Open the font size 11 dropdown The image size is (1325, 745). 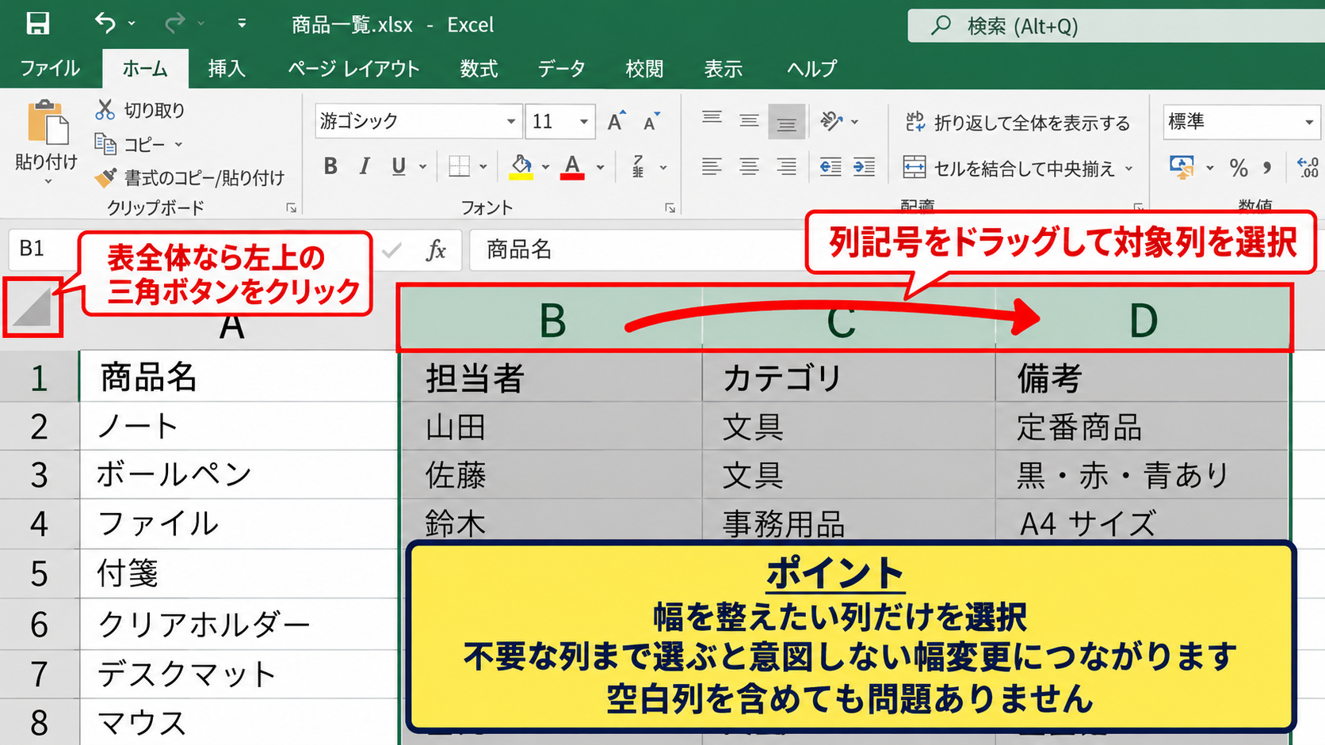[x=584, y=121]
